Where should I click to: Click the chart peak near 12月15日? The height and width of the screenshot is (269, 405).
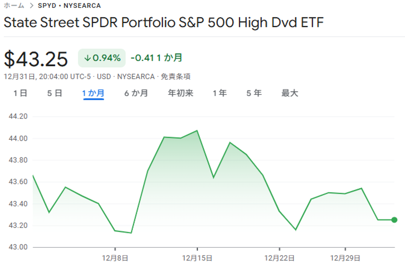click(197, 131)
